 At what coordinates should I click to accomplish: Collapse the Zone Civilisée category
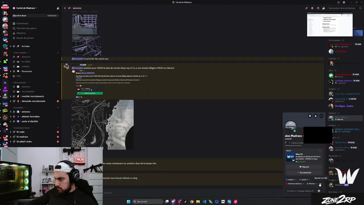[21, 53]
